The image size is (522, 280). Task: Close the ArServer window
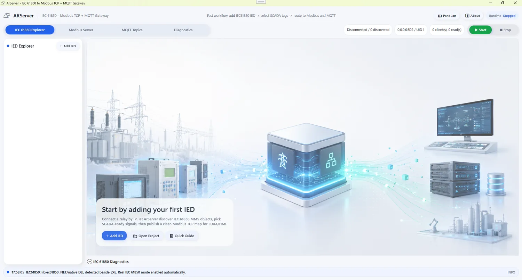tap(515, 3)
